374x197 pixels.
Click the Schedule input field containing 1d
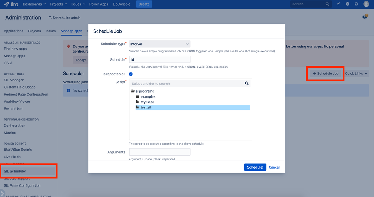pyautogui.click(x=159, y=59)
